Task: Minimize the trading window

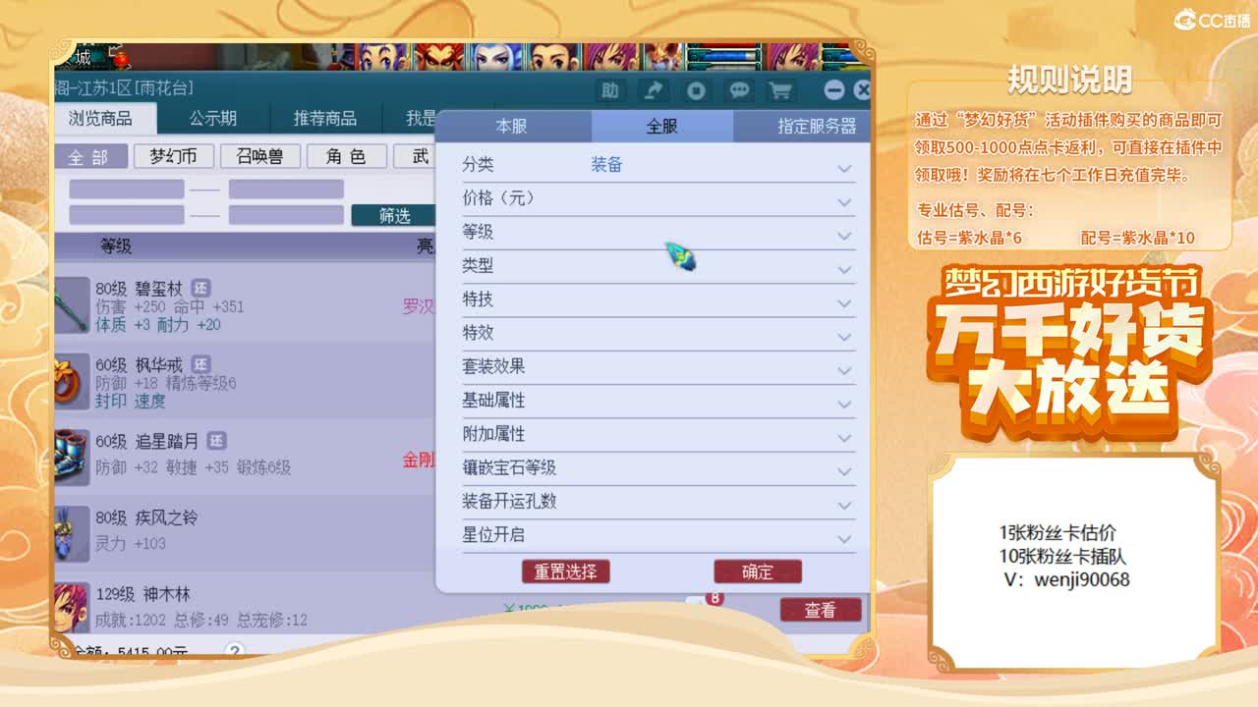Action: (834, 90)
